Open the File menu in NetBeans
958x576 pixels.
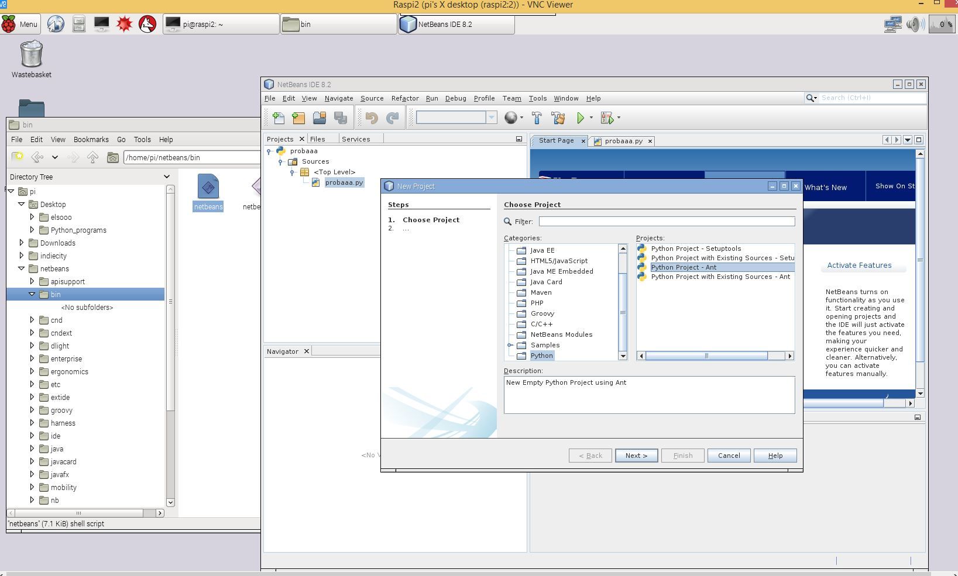pyautogui.click(x=270, y=98)
